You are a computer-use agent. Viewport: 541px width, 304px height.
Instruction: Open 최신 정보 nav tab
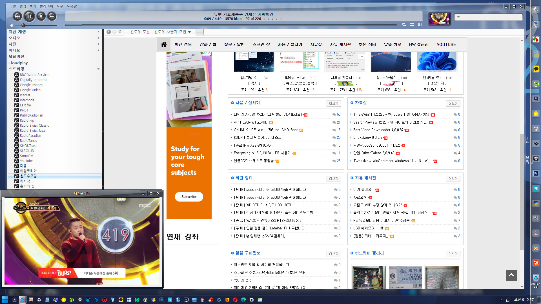click(x=183, y=44)
